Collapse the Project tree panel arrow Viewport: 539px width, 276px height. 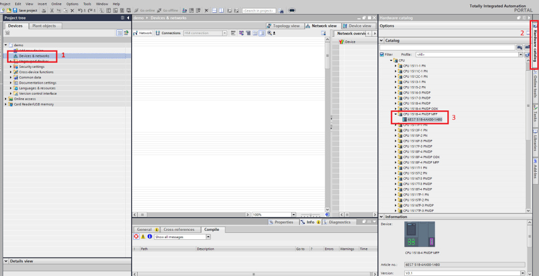pyautogui.click(x=128, y=18)
